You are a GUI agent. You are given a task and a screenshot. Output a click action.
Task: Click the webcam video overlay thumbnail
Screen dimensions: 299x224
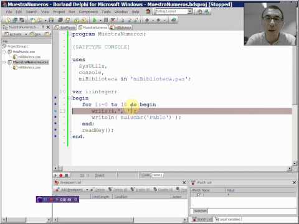tap(270, 24)
